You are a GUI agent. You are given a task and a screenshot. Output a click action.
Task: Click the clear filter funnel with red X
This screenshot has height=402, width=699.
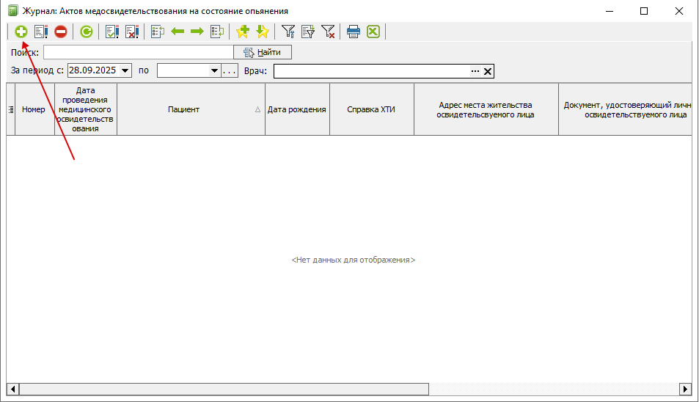click(x=329, y=32)
